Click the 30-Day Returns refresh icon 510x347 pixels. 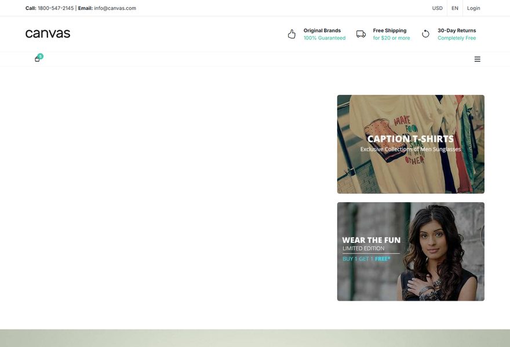425,34
